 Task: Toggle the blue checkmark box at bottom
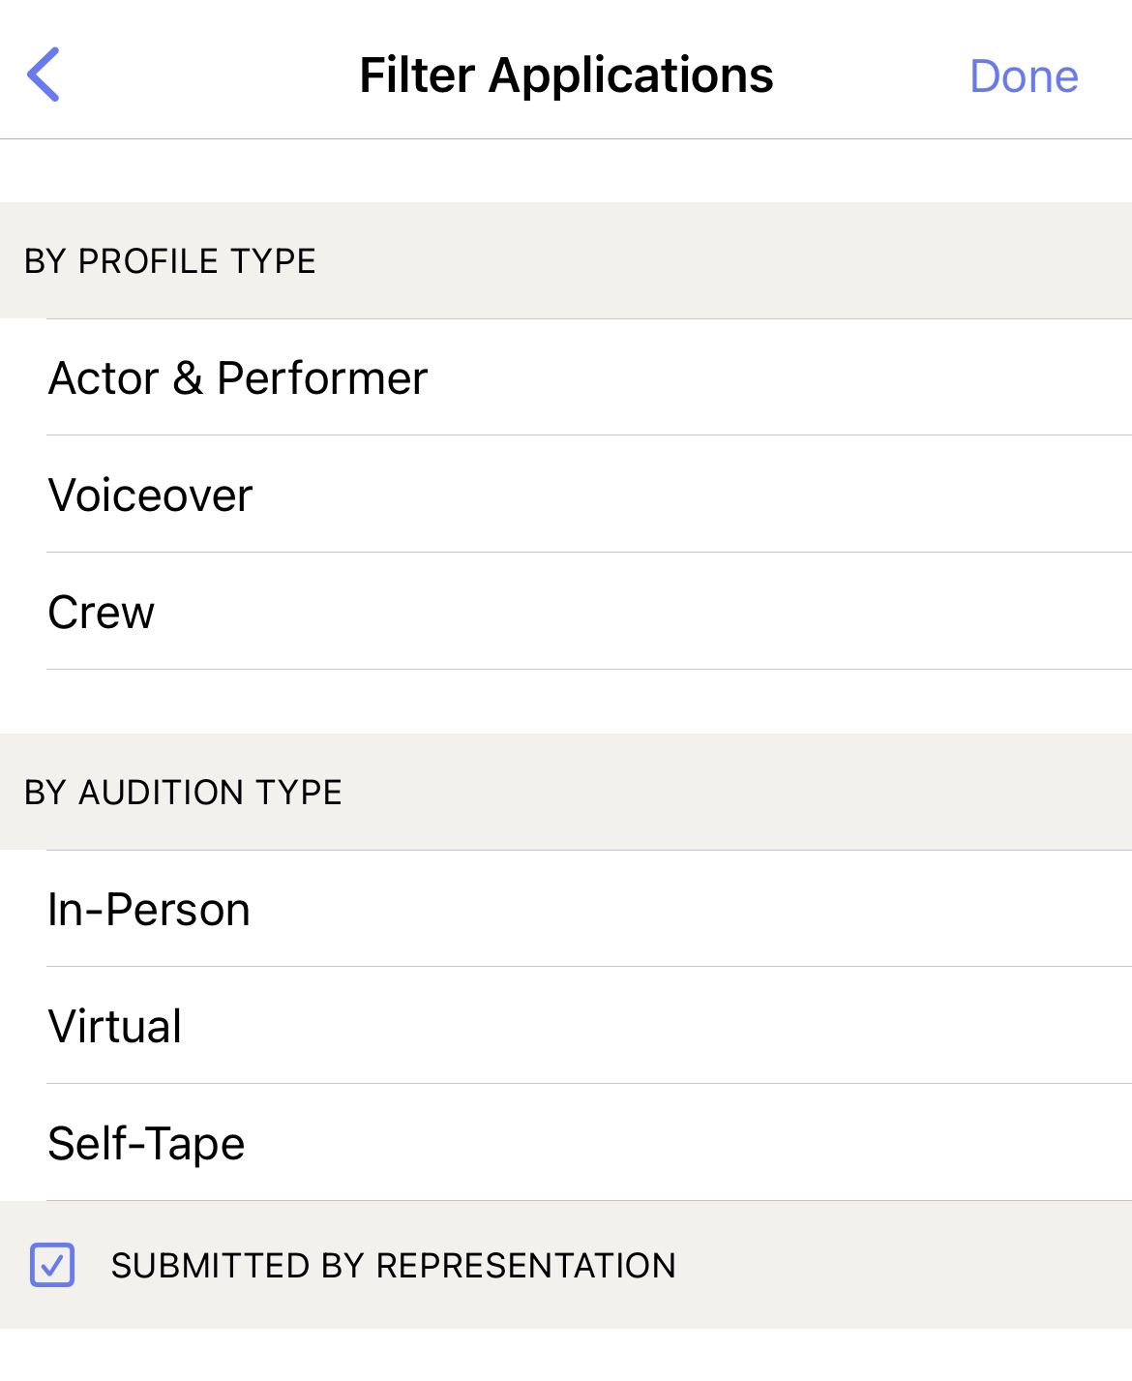pyautogui.click(x=52, y=1265)
